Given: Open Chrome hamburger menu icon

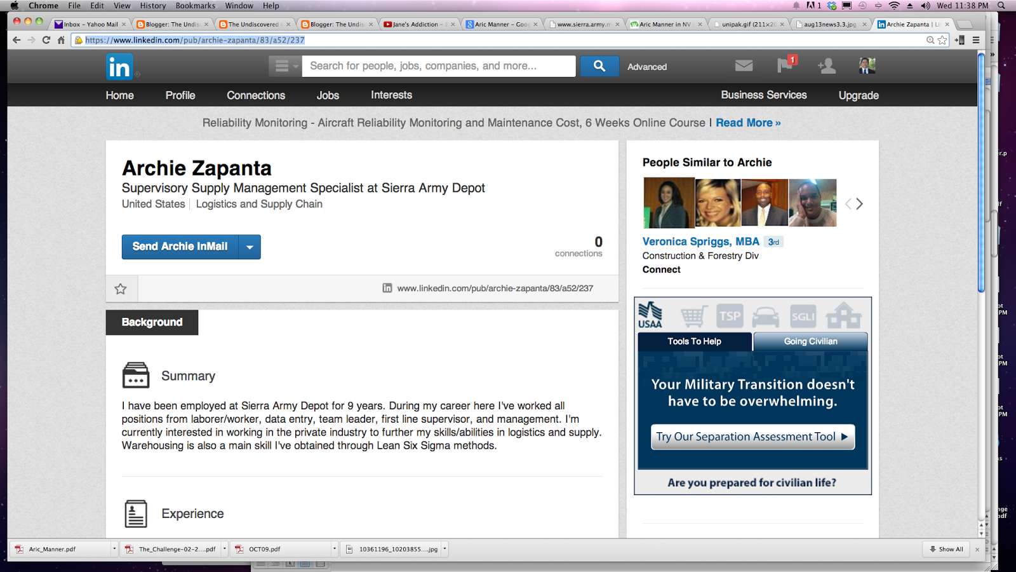Looking at the screenshot, I should 976,40.
